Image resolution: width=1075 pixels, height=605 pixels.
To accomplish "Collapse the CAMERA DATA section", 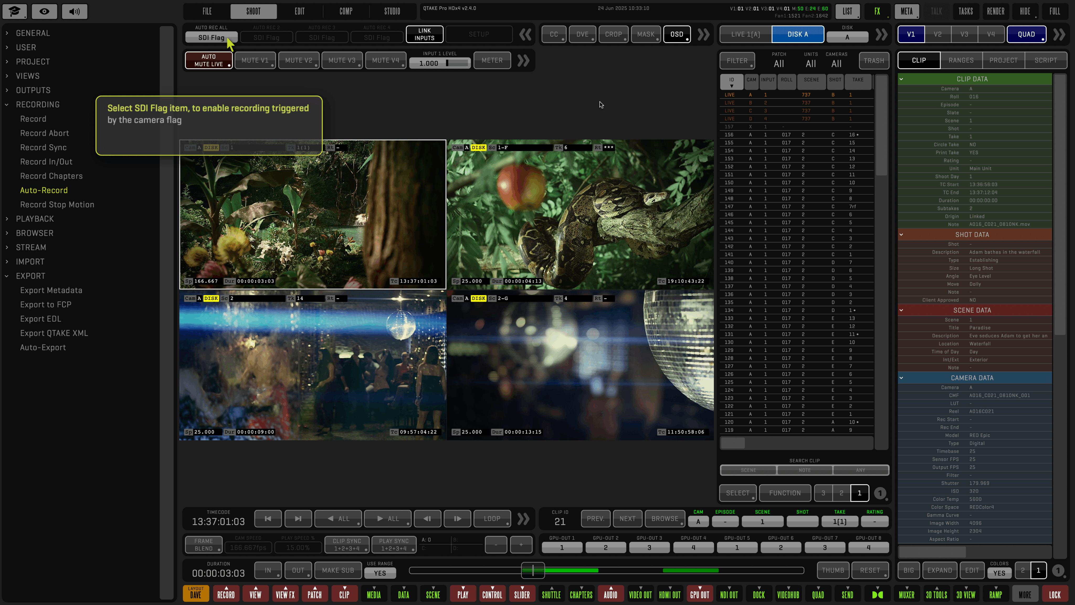I will pyautogui.click(x=901, y=378).
